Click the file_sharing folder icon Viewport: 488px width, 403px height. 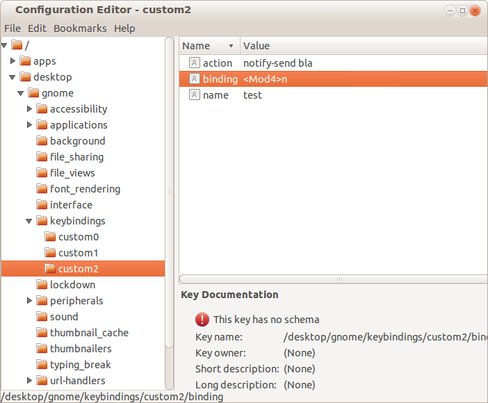42,156
